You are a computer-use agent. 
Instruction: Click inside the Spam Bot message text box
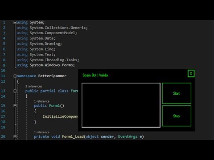click(121, 105)
